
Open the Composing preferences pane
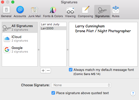(85, 12)
